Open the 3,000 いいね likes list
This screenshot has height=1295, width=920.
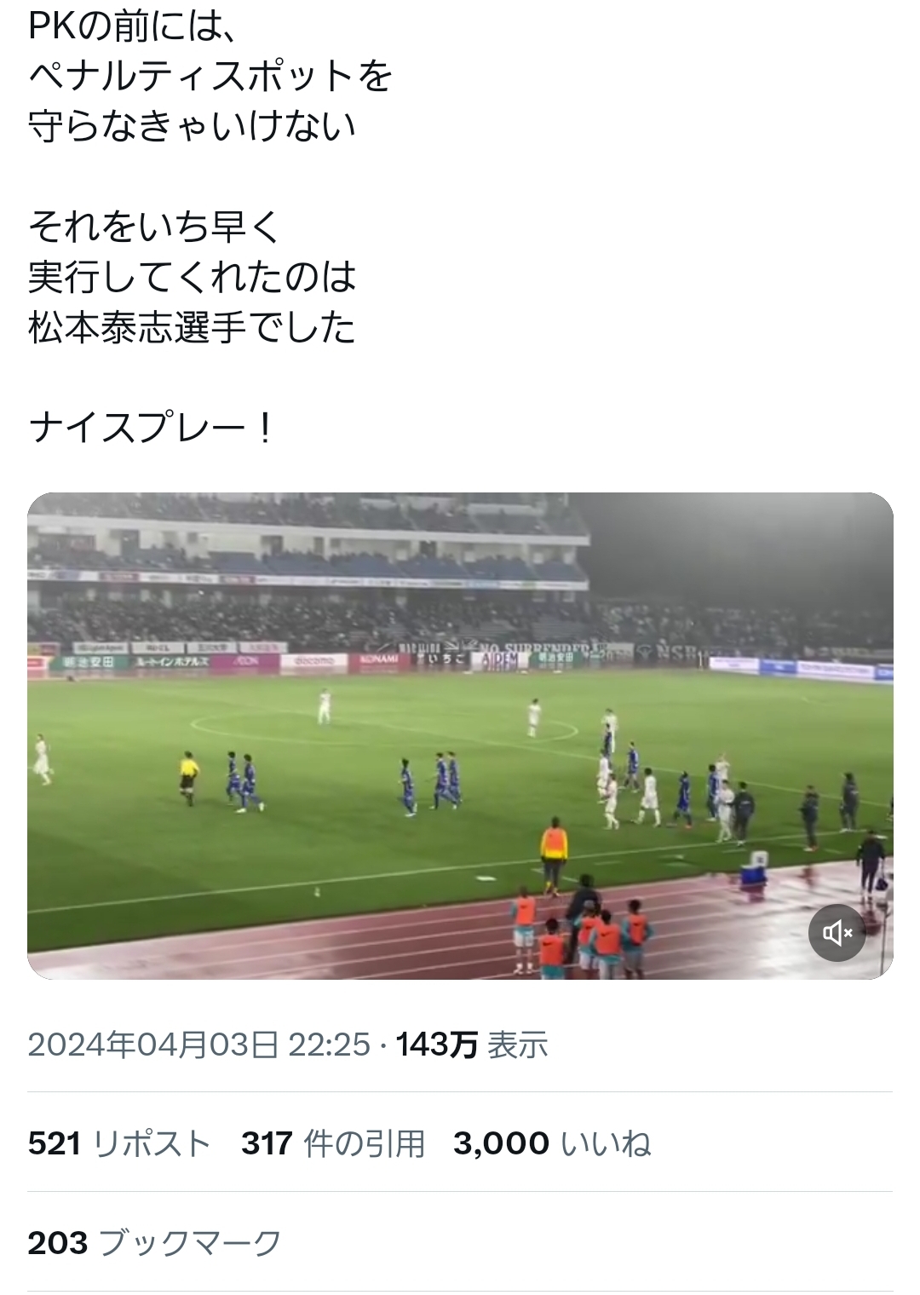tap(552, 1143)
